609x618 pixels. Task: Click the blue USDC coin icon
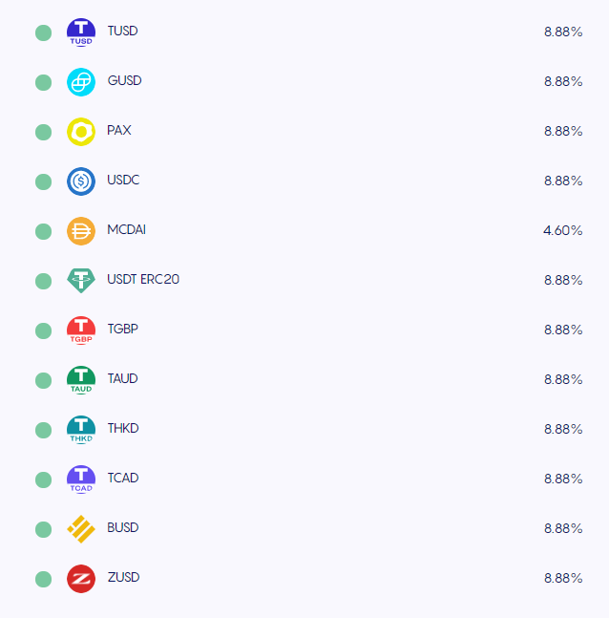tap(81, 181)
